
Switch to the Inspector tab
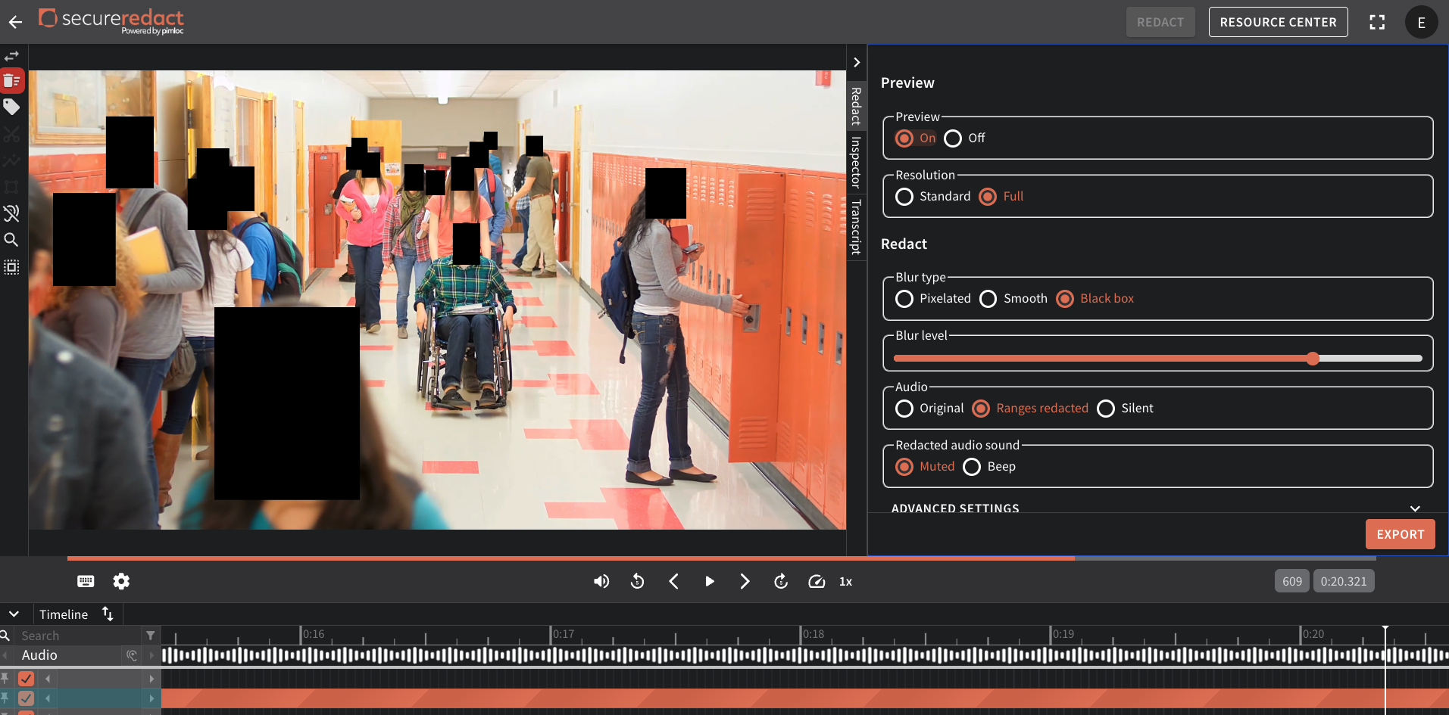coord(856,162)
